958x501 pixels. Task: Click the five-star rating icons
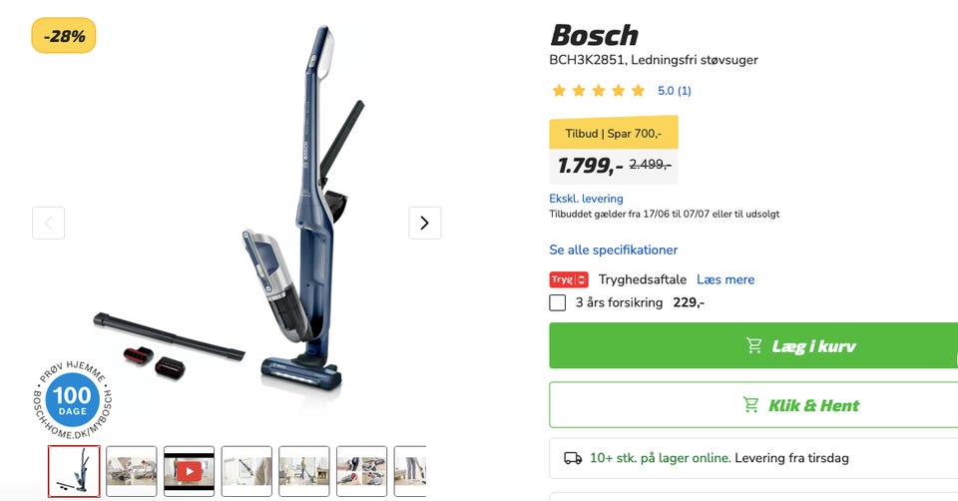(x=598, y=91)
